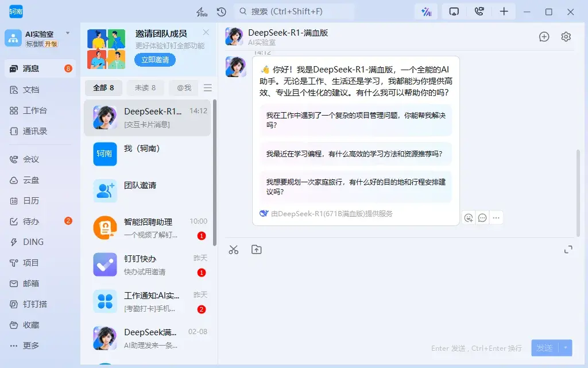Screen dimensions: 588x368
Task: Open the send button dropdown arrow
Action: pyautogui.click(x=566, y=348)
